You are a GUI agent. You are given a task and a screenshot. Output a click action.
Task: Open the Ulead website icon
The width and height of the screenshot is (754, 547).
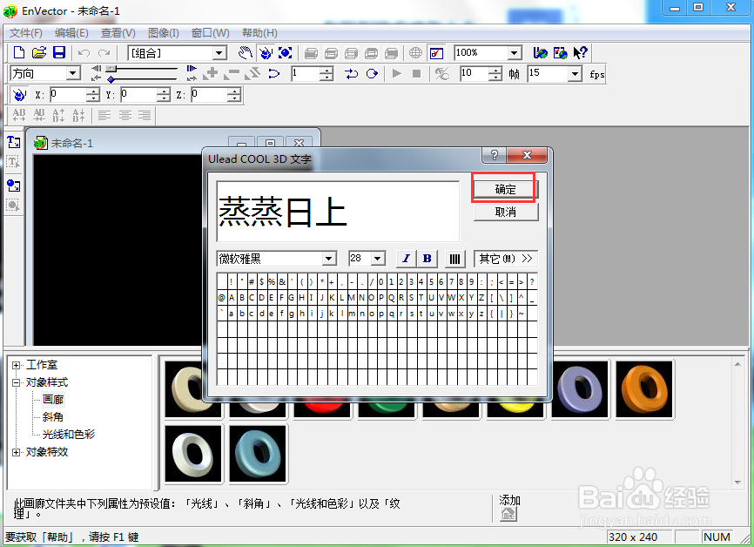tap(541, 52)
